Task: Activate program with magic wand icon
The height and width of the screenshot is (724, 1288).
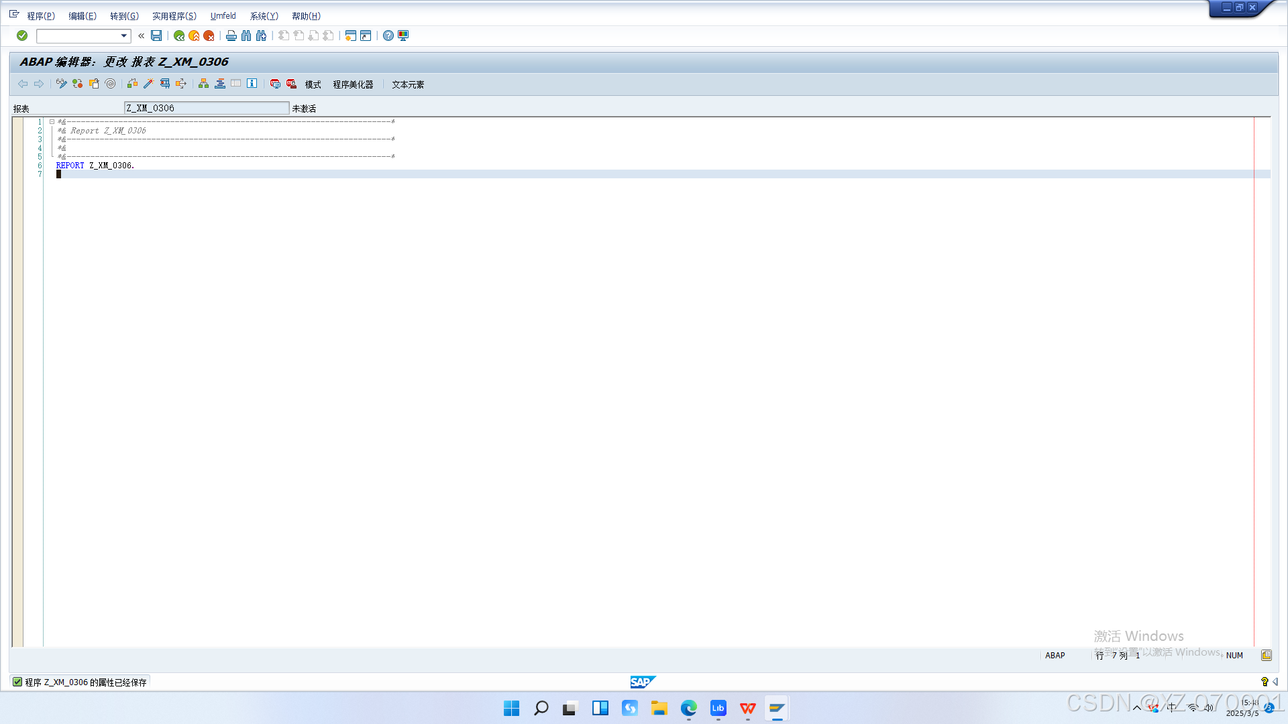Action: click(148, 84)
